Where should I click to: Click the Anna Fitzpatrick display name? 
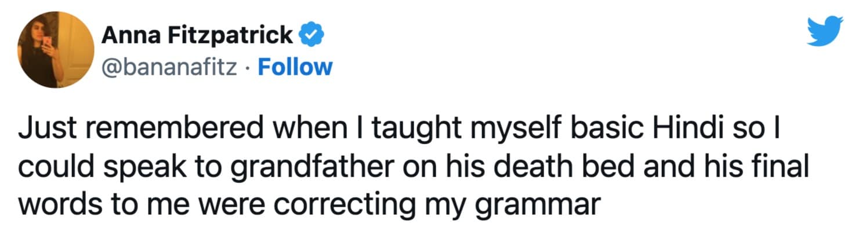click(x=197, y=36)
